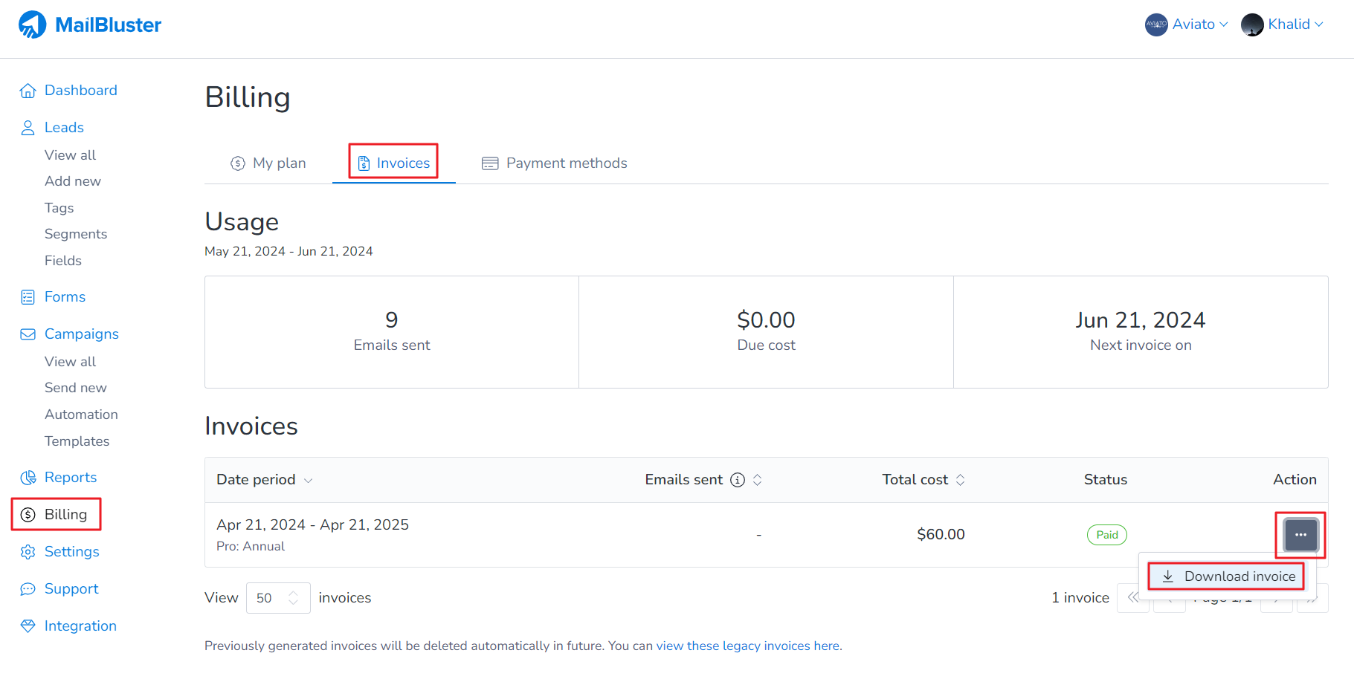Open Dashboard via the home icon
Image resolution: width=1354 pixels, height=679 pixels.
point(28,91)
